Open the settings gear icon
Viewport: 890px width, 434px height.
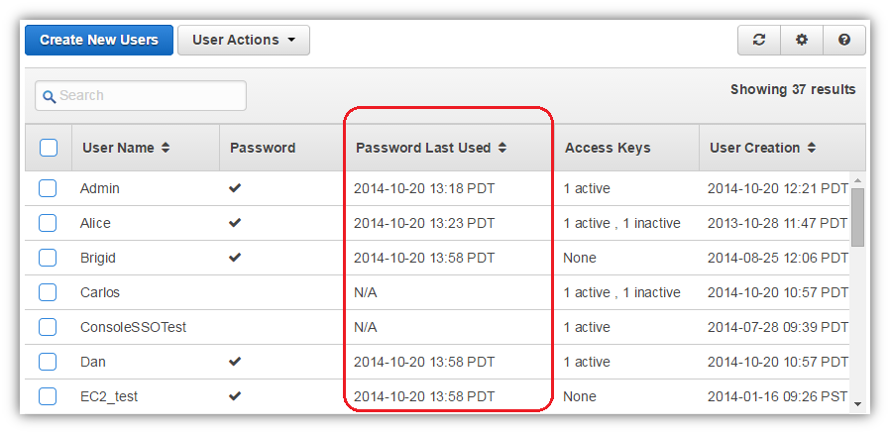[x=802, y=41]
